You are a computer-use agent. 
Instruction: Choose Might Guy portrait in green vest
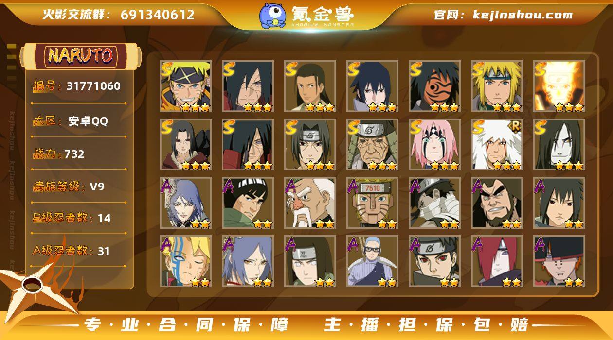click(248, 203)
